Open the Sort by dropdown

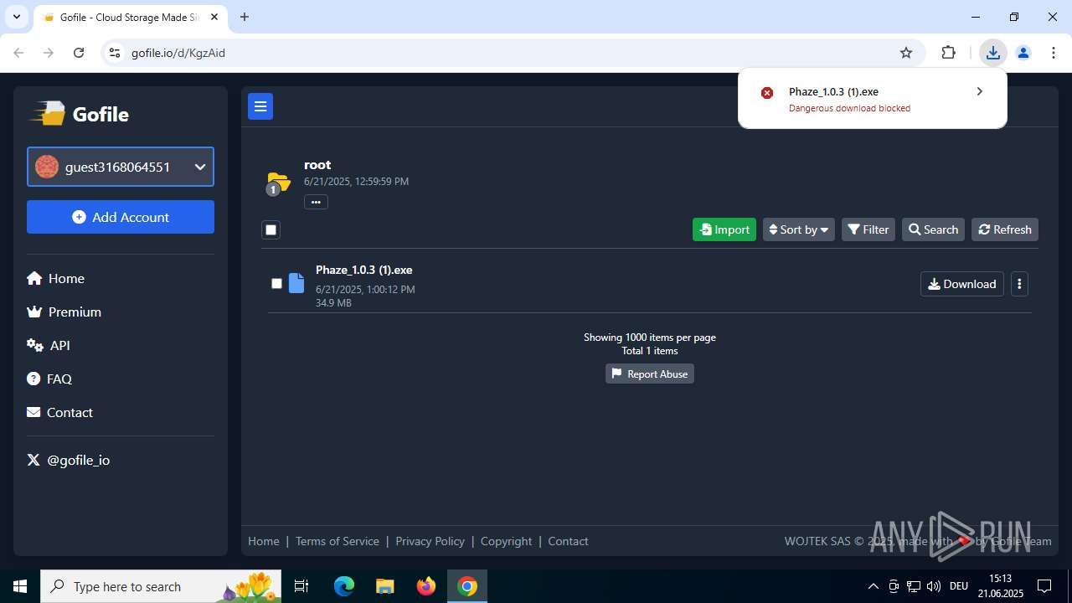[x=799, y=229]
